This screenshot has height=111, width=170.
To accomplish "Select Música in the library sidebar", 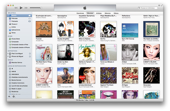I will [x=19, y=15].
